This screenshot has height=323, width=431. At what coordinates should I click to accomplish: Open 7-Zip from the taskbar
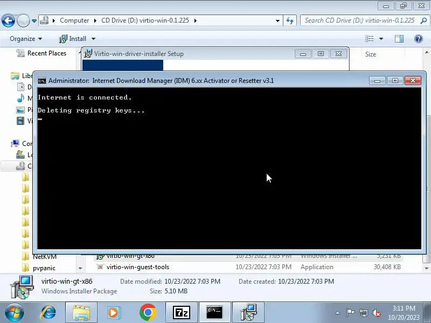[182, 313]
